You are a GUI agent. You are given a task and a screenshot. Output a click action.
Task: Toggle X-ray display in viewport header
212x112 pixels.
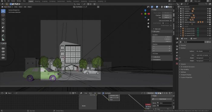click(162, 7)
